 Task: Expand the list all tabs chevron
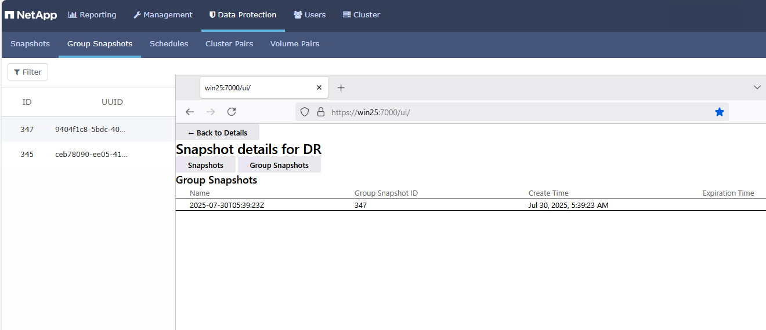757,87
